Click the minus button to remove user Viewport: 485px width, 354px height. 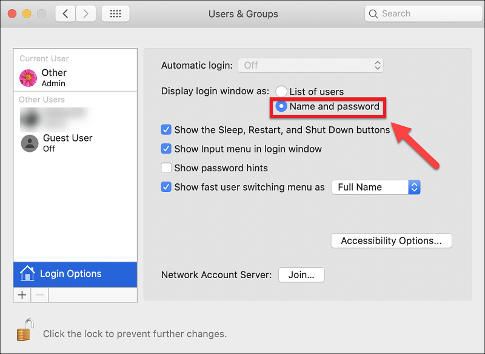click(x=39, y=295)
